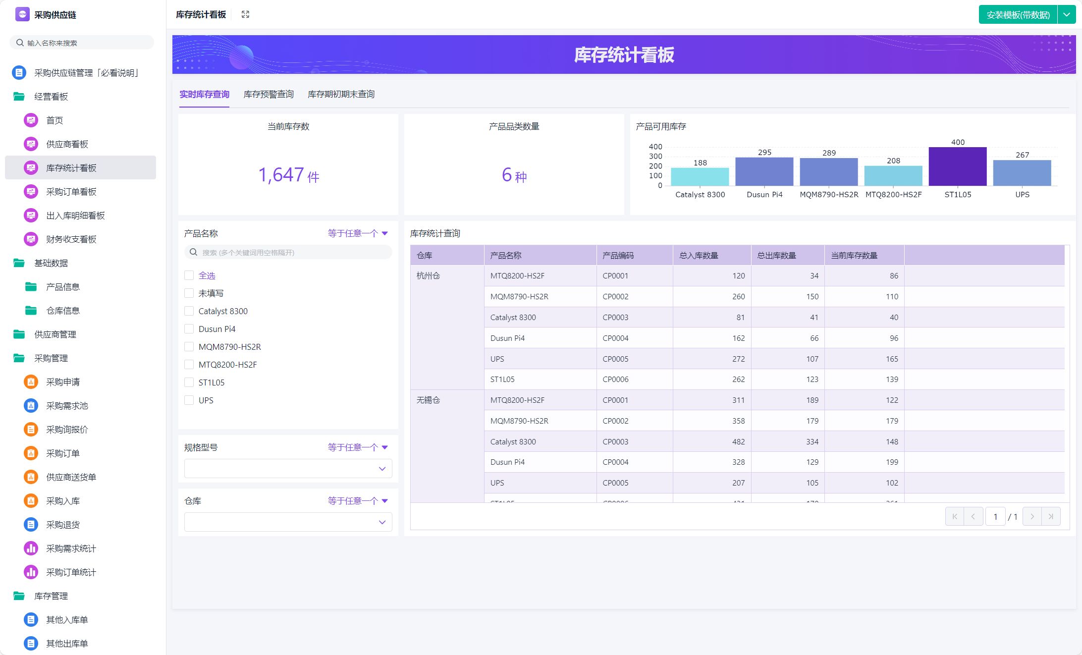Click the dark purple ST1L05 bar
Viewport: 1082px width, 655px height.
click(x=957, y=166)
